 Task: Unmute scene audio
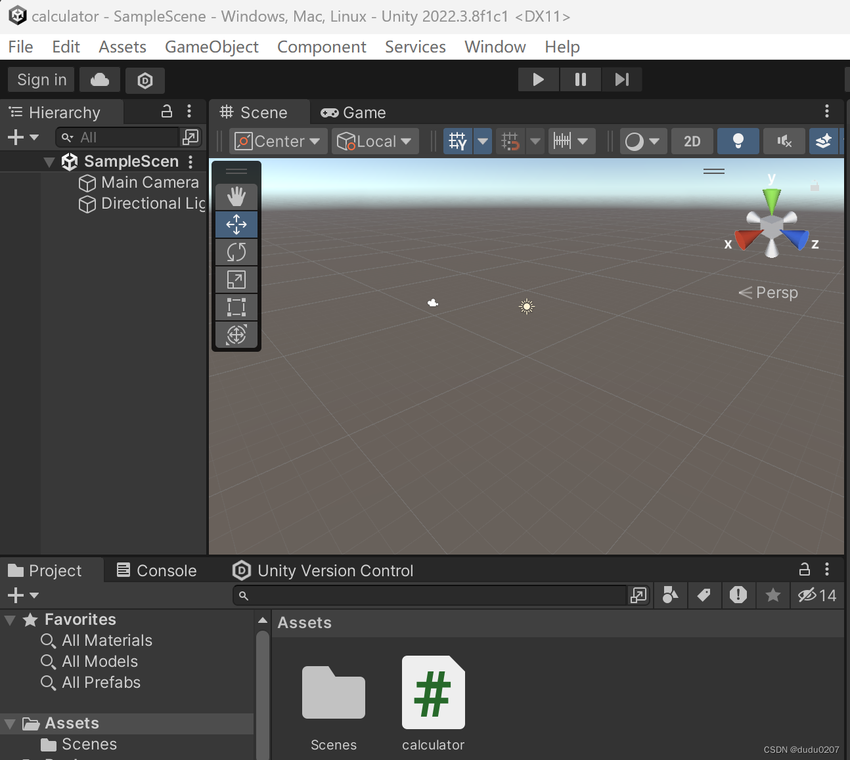coord(784,140)
